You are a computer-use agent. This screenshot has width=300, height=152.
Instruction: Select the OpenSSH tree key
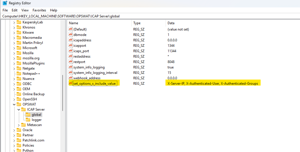(30, 99)
